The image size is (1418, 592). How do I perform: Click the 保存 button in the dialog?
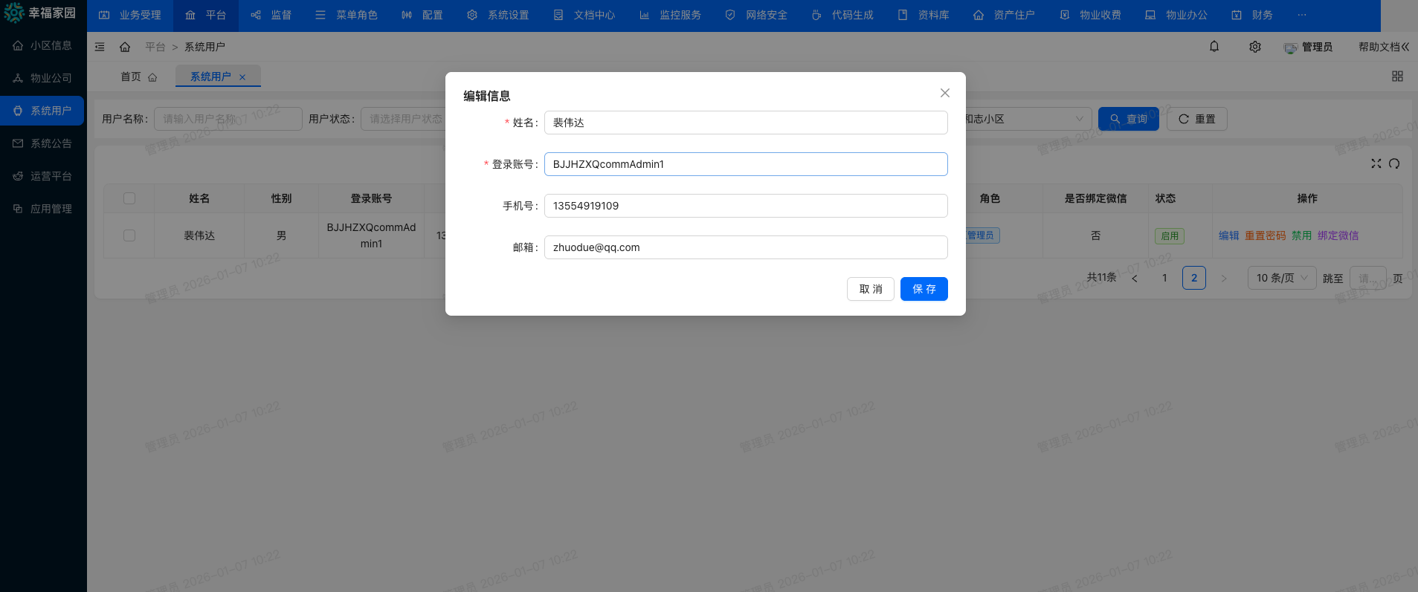pyautogui.click(x=924, y=289)
